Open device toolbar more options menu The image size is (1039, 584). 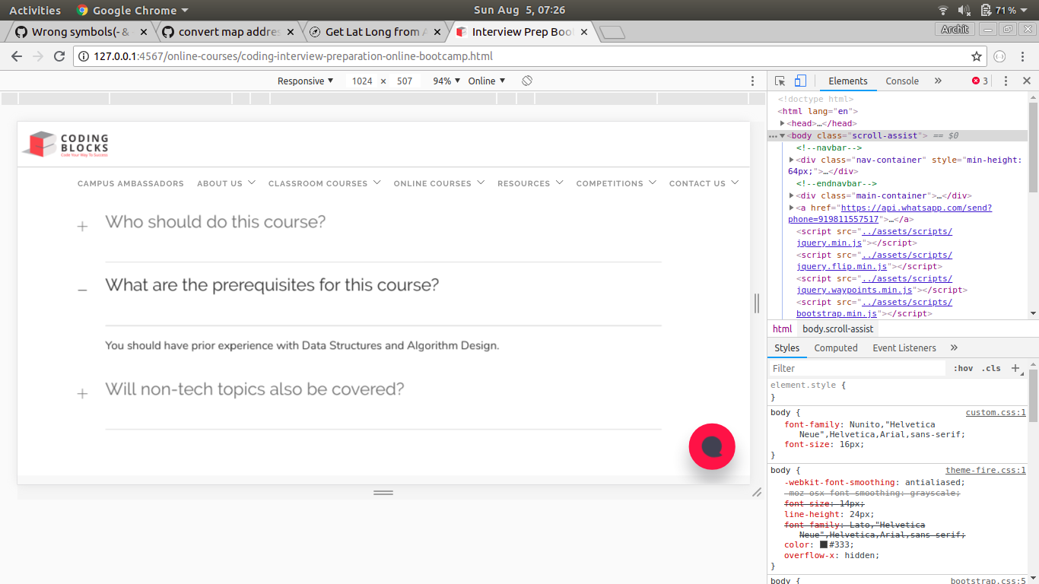(753, 81)
